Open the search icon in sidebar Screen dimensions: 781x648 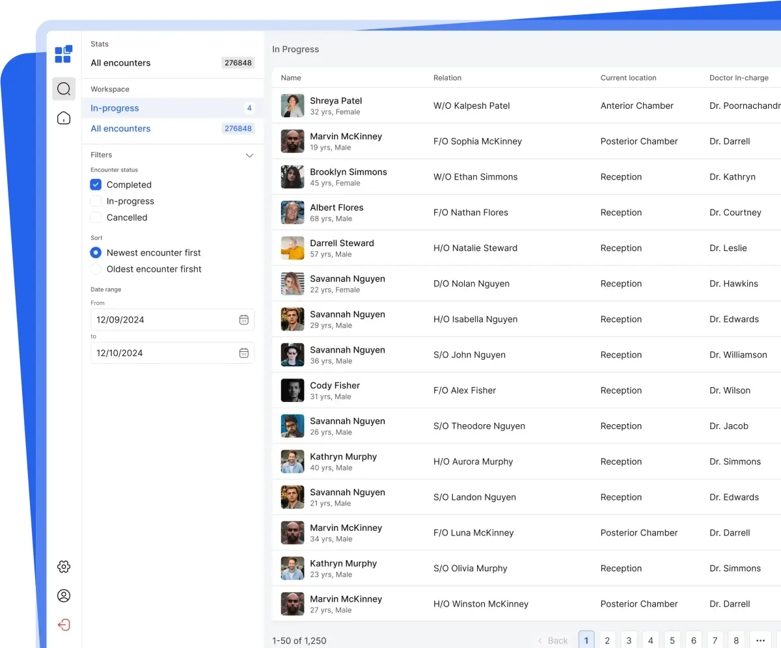tap(64, 89)
